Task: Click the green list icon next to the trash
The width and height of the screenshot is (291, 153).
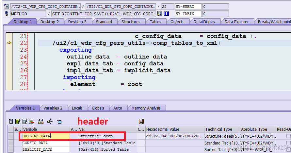Action: 18,121
